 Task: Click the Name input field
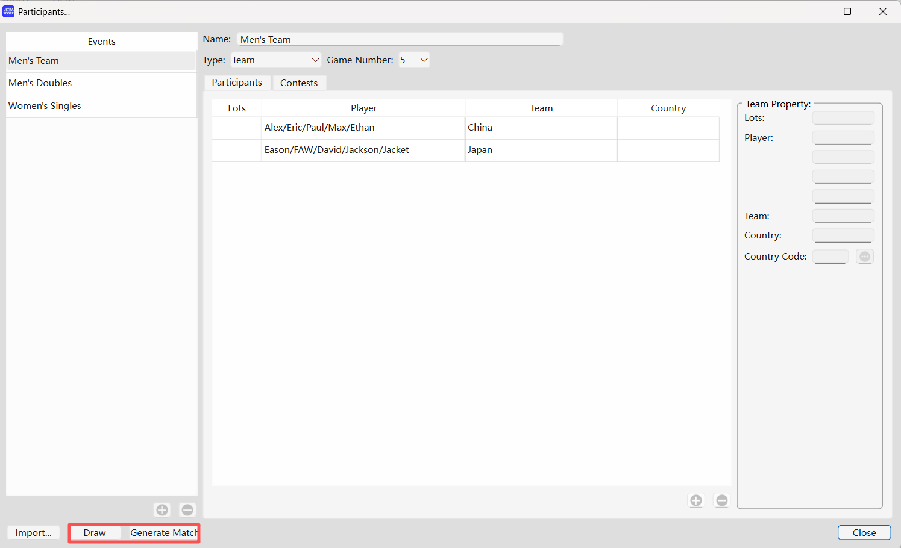(x=400, y=39)
